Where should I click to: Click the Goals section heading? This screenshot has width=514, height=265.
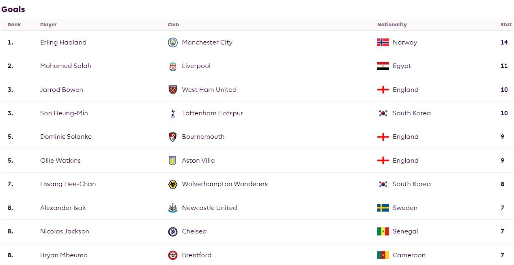pos(13,9)
